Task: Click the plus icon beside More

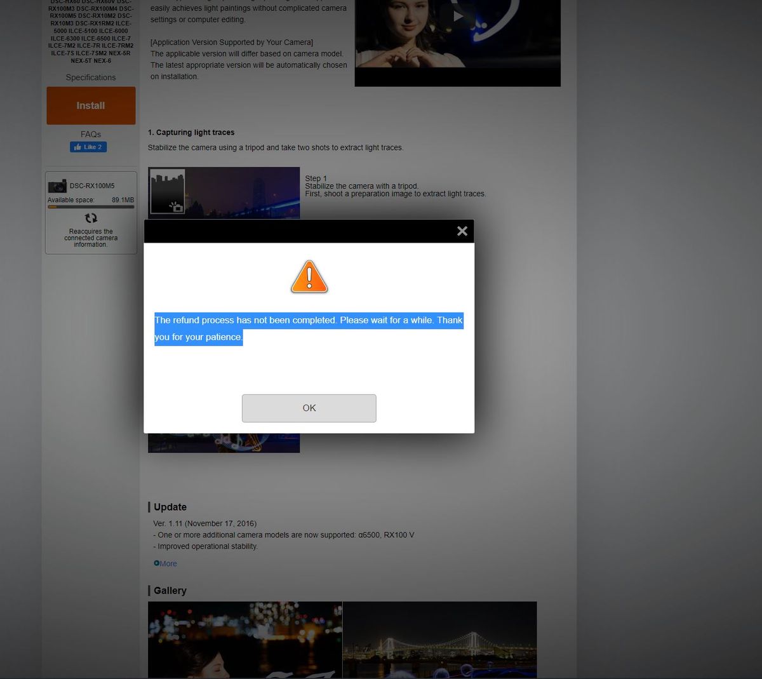Action: [156, 563]
